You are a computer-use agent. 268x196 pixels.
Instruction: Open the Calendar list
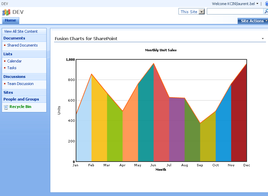pos(15,61)
